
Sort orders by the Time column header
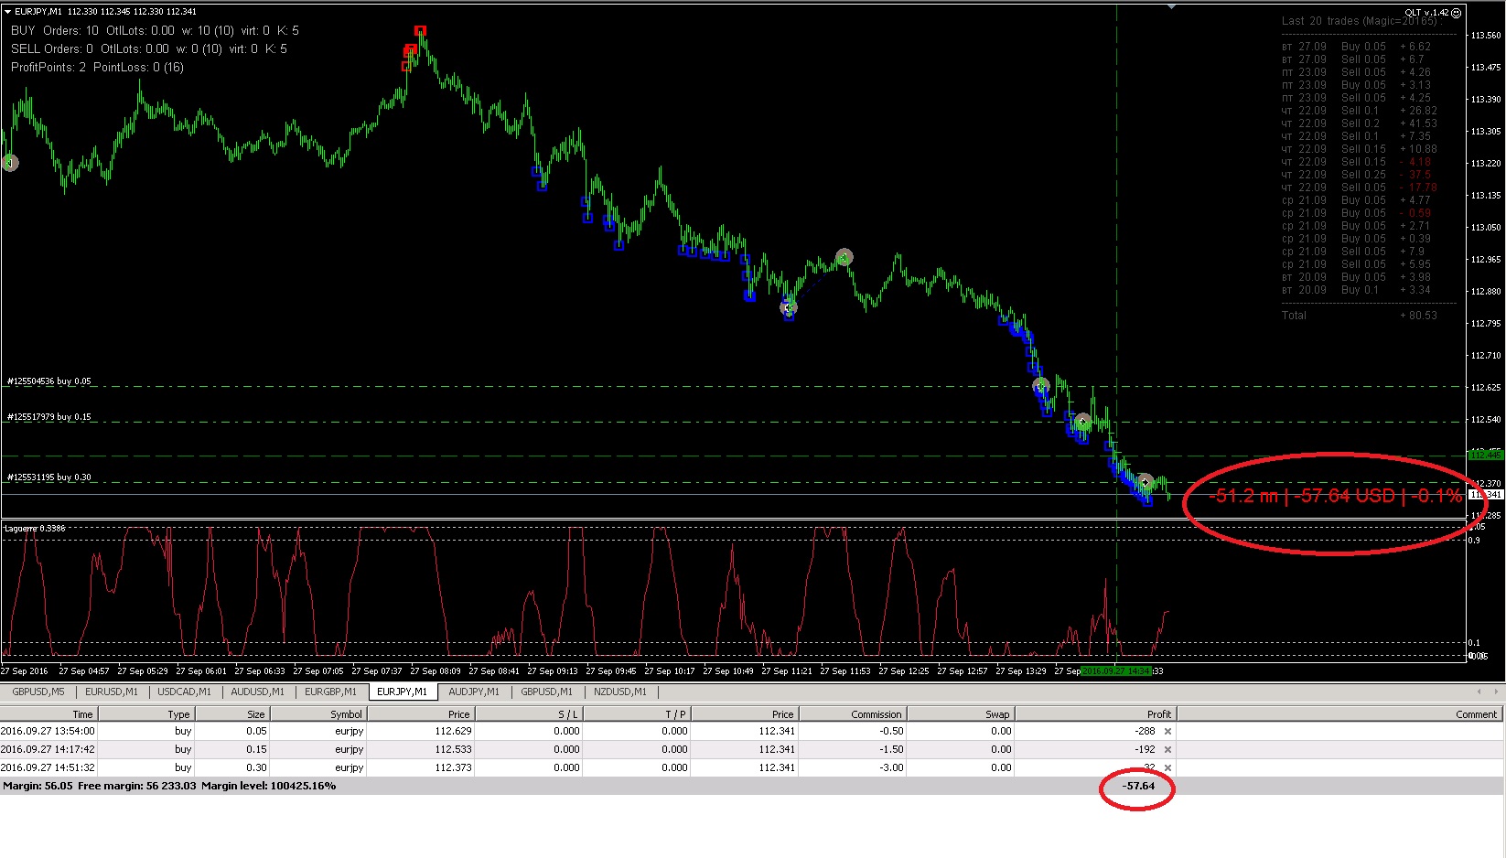48,714
